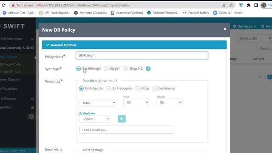Select Continuous periodicity option
272x153 pixels.
(x=154, y=89)
